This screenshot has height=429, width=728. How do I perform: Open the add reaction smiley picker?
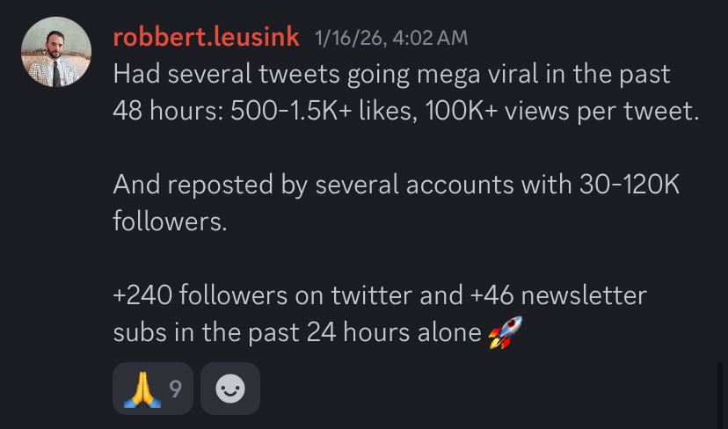point(230,388)
